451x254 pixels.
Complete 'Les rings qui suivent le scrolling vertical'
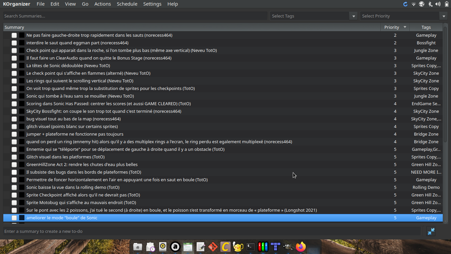coord(14,81)
